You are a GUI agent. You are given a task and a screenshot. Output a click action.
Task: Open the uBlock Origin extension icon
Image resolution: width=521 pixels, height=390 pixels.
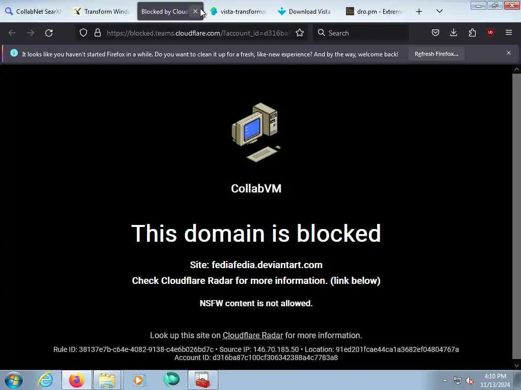(490, 32)
